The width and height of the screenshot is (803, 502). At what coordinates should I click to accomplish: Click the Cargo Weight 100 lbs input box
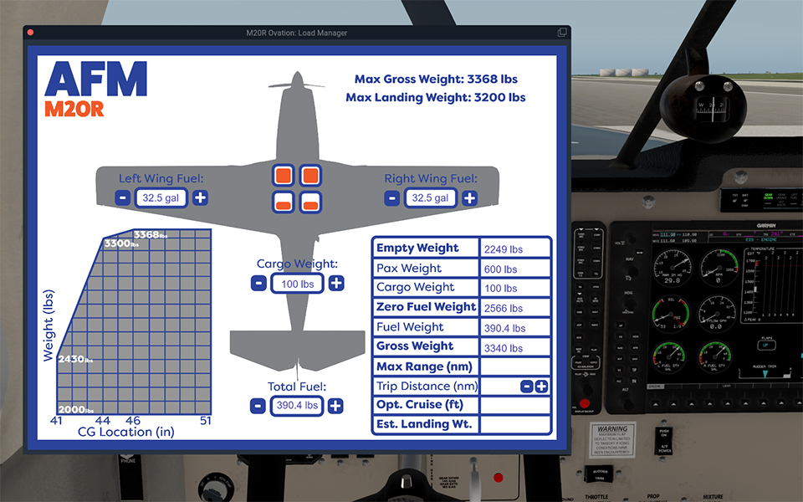click(x=297, y=284)
